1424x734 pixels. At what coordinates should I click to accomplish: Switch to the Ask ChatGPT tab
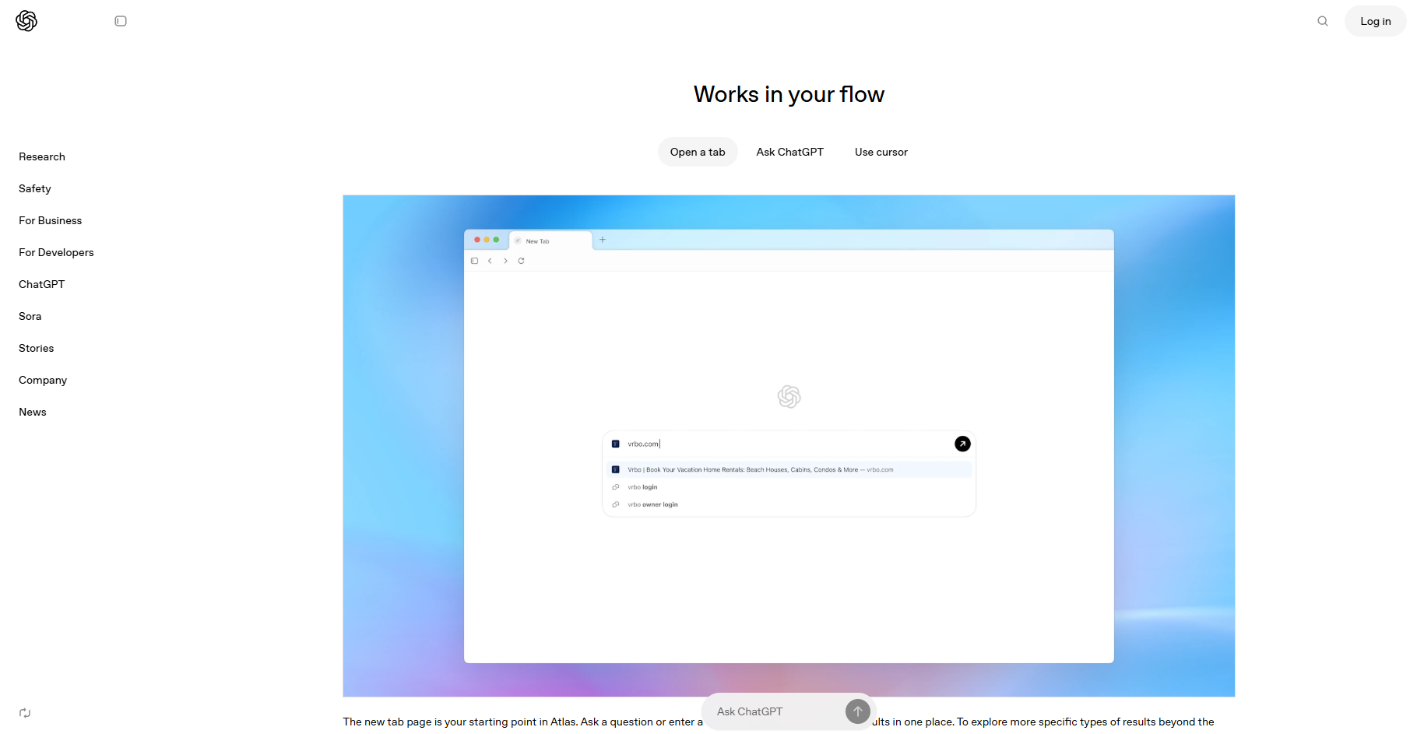click(789, 152)
